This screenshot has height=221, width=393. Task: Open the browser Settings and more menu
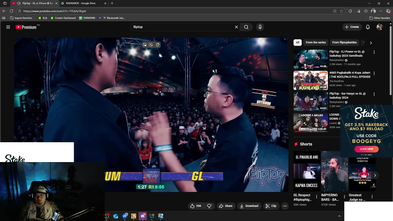tap(381, 11)
